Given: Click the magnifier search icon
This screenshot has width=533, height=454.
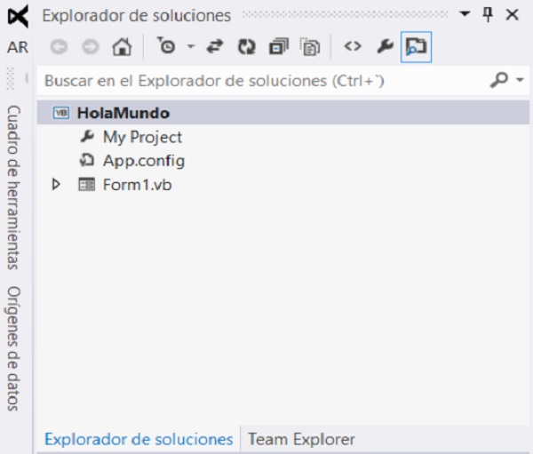Looking at the screenshot, I should (x=498, y=80).
